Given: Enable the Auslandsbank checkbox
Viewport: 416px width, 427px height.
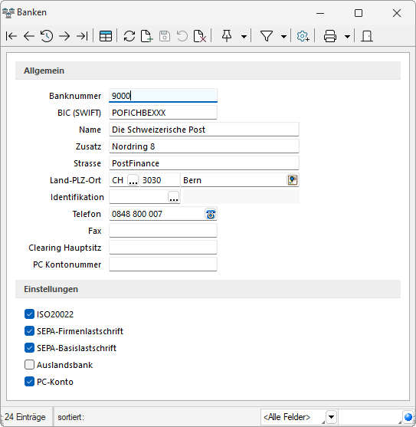Looking at the screenshot, I should pos(29,365).
